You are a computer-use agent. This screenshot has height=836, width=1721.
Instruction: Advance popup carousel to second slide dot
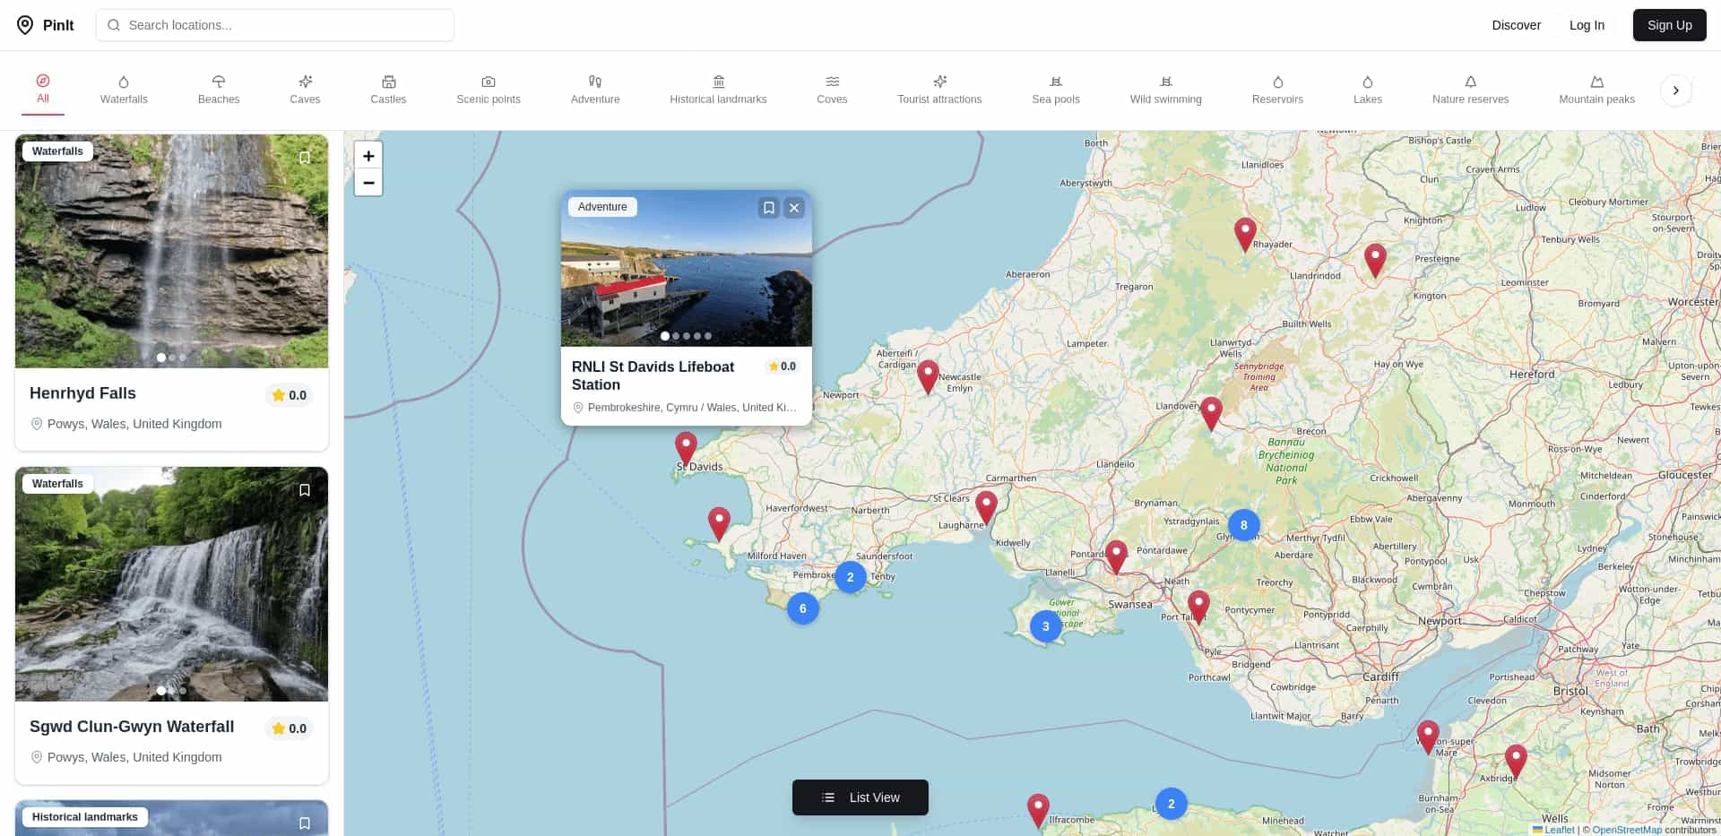click(x=676, y=336)
